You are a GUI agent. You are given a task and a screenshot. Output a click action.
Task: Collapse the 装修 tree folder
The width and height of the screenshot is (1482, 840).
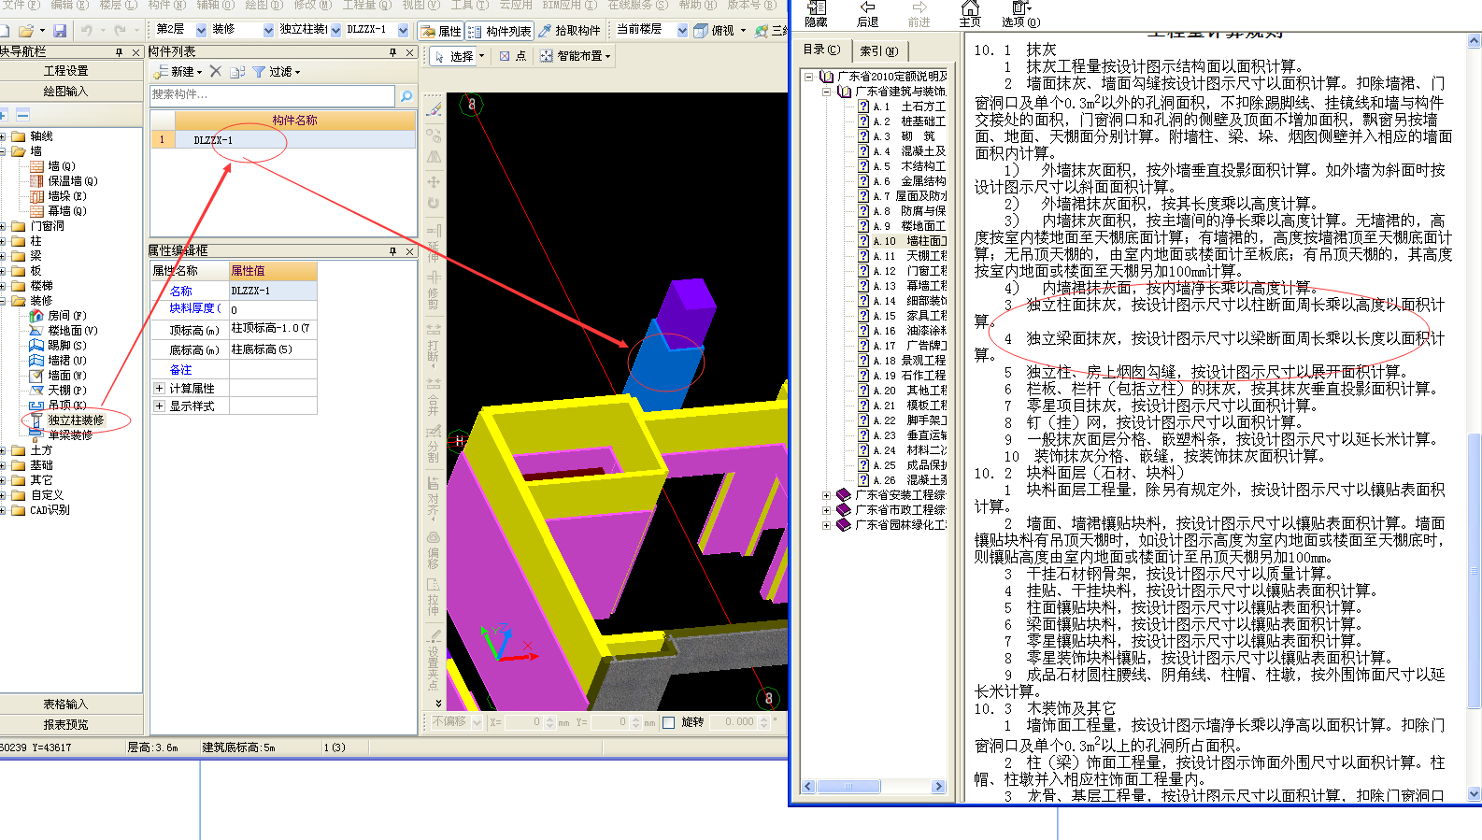pyautogui.click(x=3, y=301)
